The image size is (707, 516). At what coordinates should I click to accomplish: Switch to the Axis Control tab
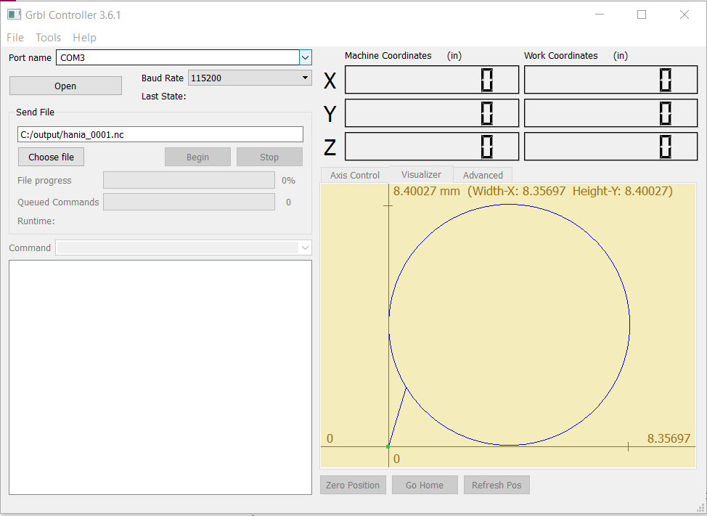(354, 175)
